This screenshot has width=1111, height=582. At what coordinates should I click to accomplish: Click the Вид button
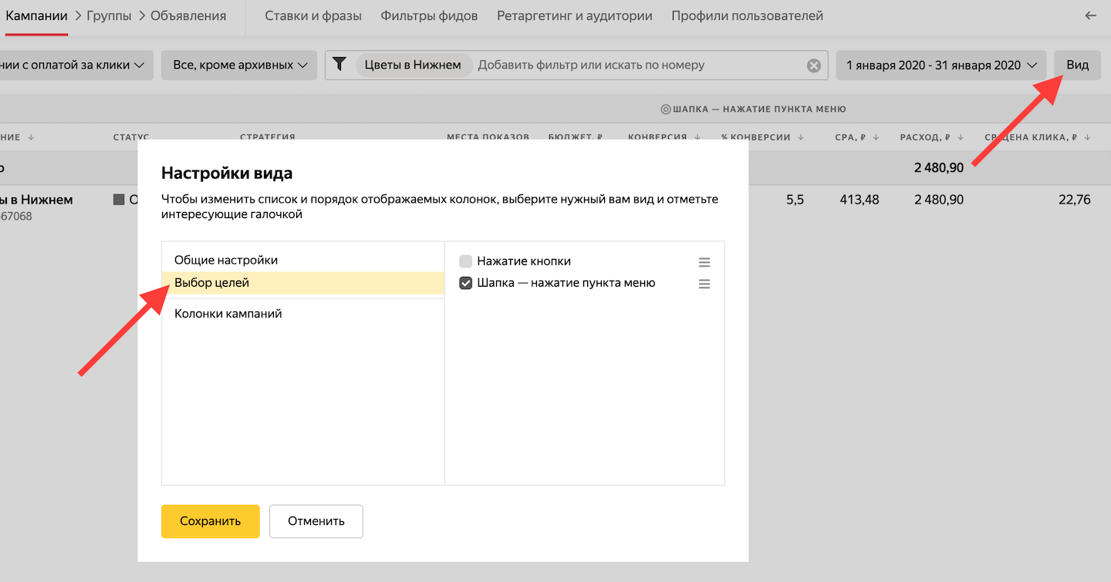click(1078, 65)
